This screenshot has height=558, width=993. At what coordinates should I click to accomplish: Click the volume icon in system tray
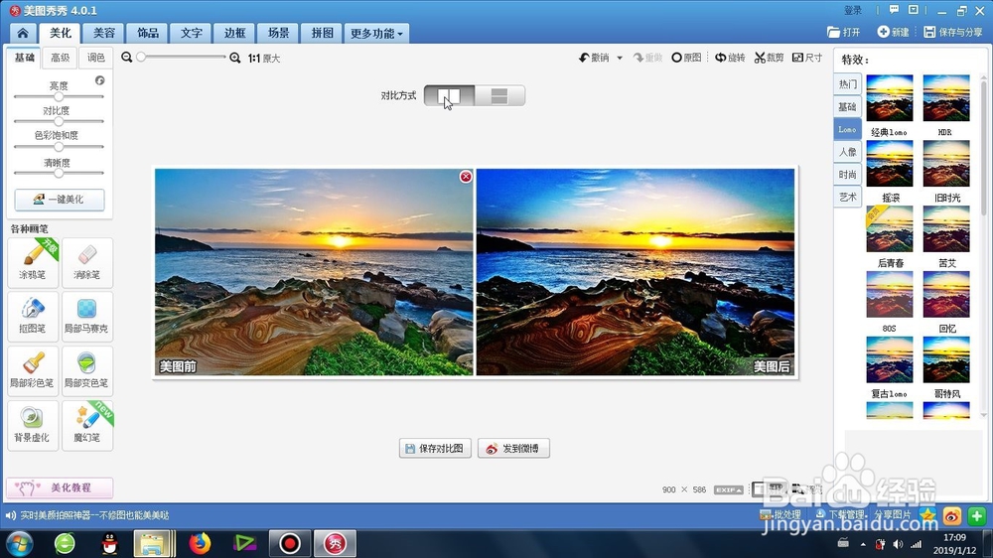[898, 544]
